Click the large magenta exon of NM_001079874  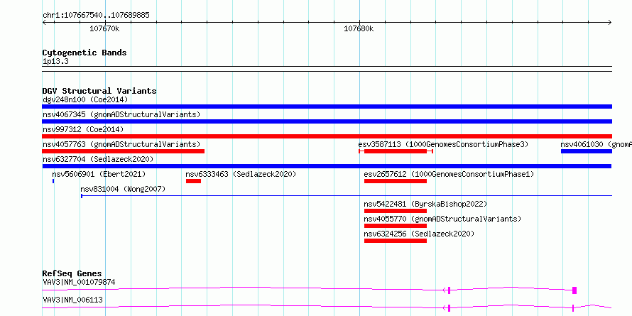574,290
